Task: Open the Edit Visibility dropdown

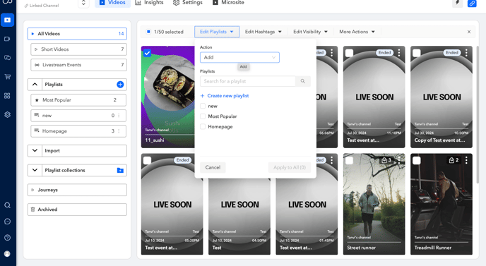Action: [x=310, y=32]
